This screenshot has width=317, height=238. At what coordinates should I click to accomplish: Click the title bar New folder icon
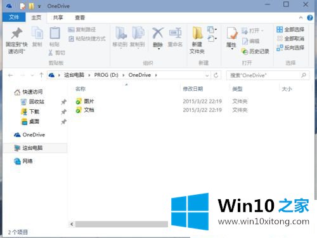click(32, 6)
